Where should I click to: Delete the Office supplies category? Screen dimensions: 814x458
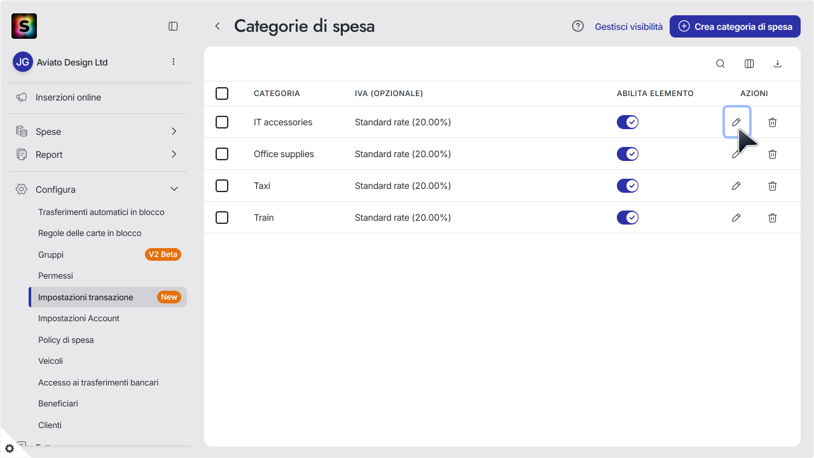pyautogui.click(x=773, y=154)
